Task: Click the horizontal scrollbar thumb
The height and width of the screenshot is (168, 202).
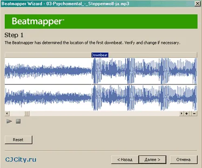Action: coord(27,113)
